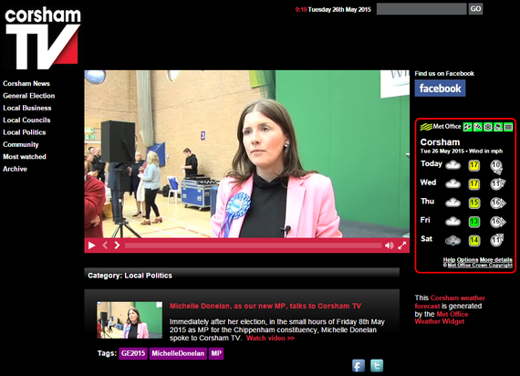
Task: Share the article on Twitter
Action: [x=377, y=366]
